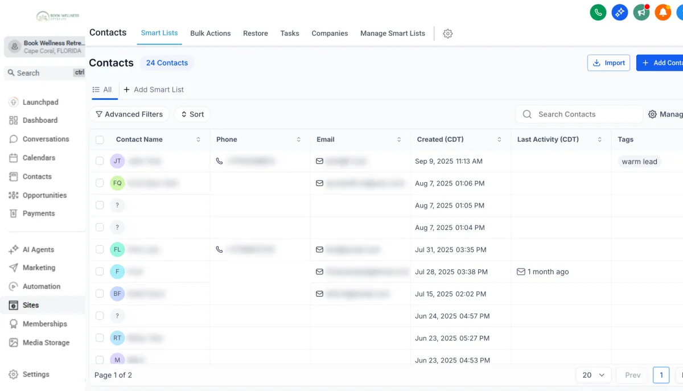Open the Contacts settings gear icon
683x391 pixels.
(x=448, y=34)
